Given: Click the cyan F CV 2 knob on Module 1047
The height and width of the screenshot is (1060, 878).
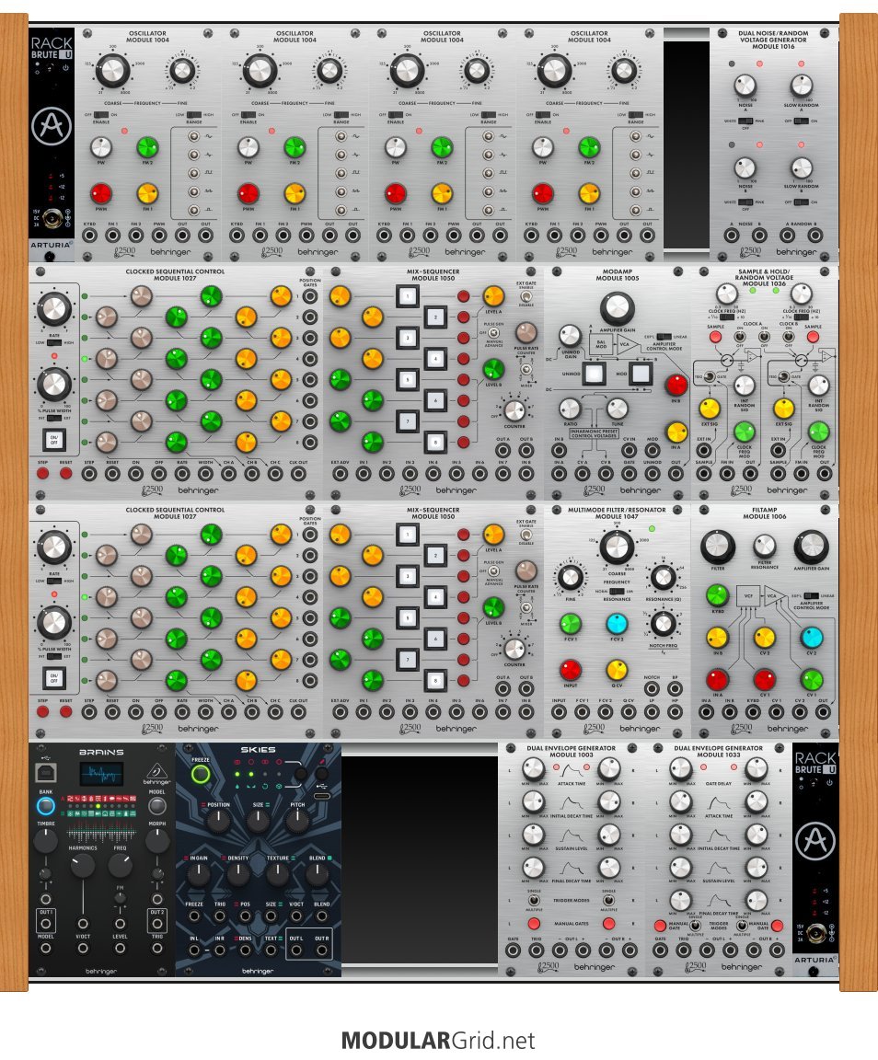Looking at the screenshot, I should [617, 623].
